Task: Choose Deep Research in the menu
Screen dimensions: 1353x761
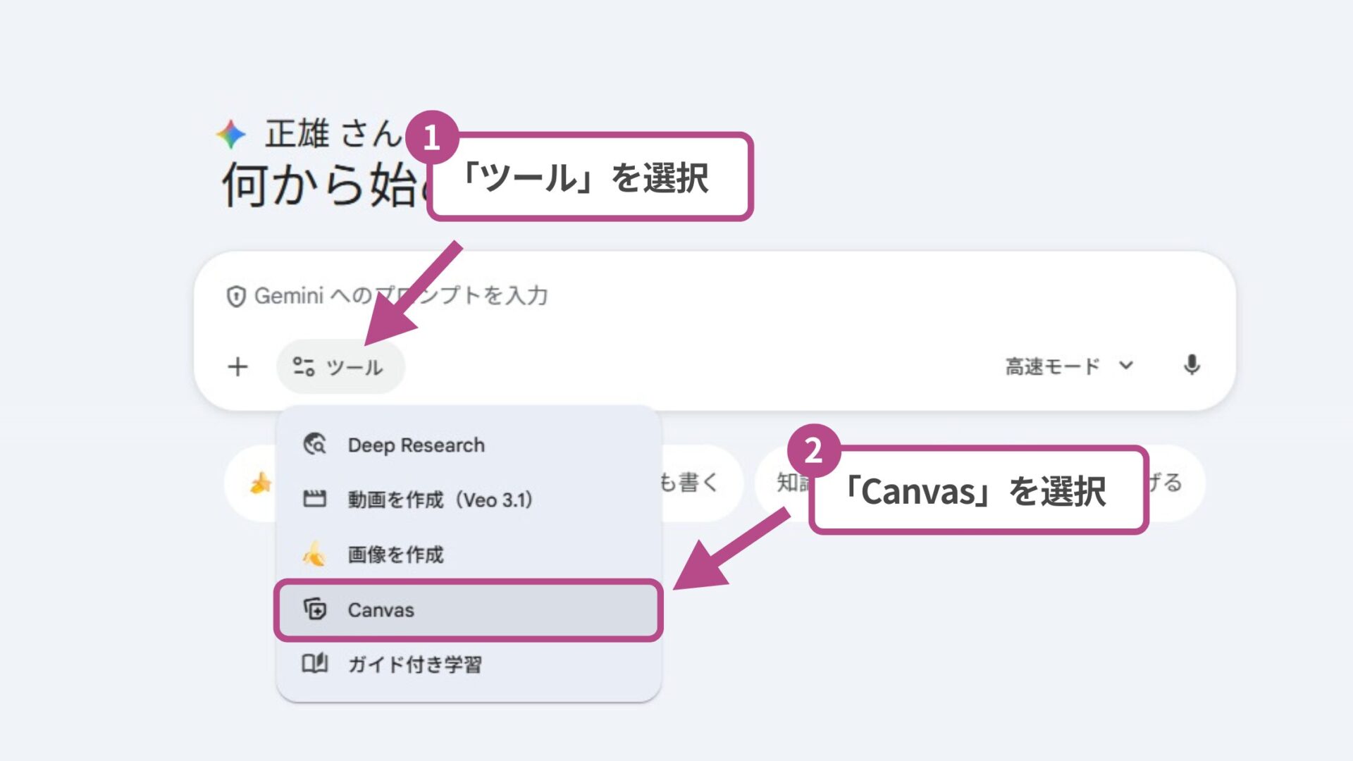Action: pyautogui.click(x=416, y=445)
